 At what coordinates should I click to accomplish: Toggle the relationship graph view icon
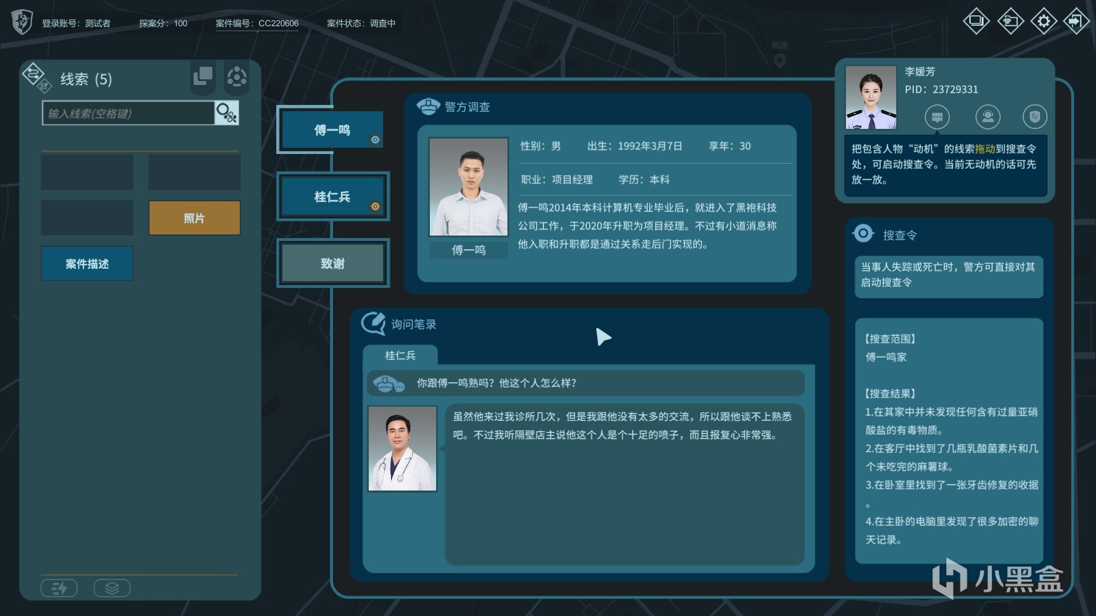(237, 77)
